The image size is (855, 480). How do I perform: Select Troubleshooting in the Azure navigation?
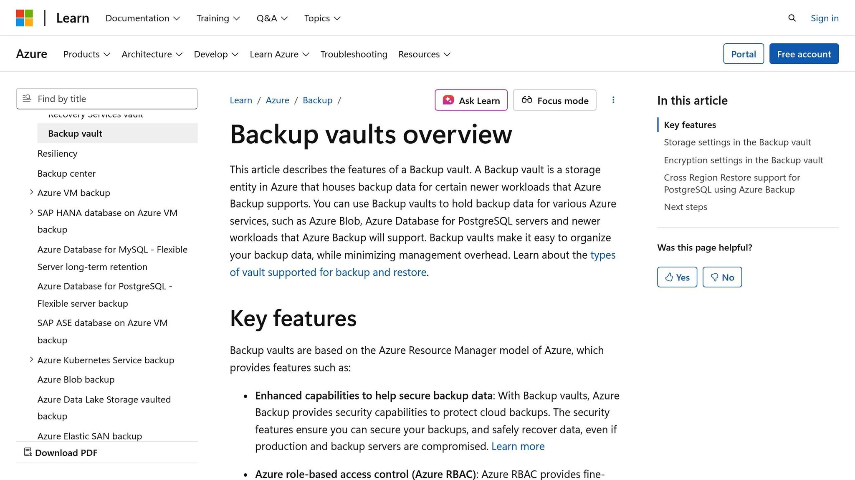pyautogui.click(x=353, y=54)
